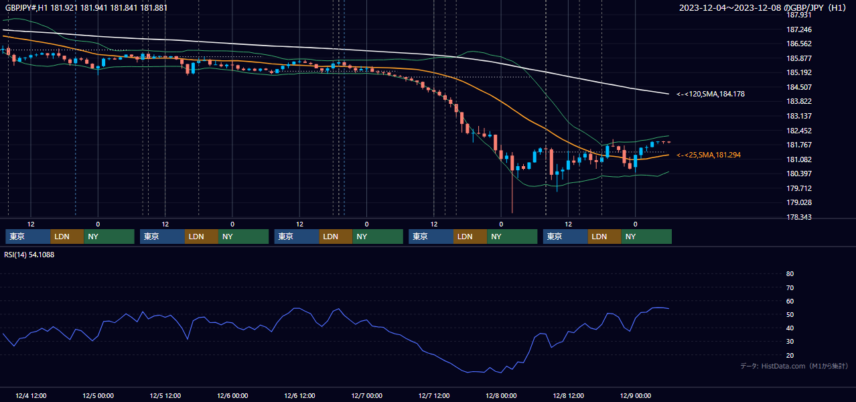
Task: Click the 182.452 price axis label
Action: 799,131
